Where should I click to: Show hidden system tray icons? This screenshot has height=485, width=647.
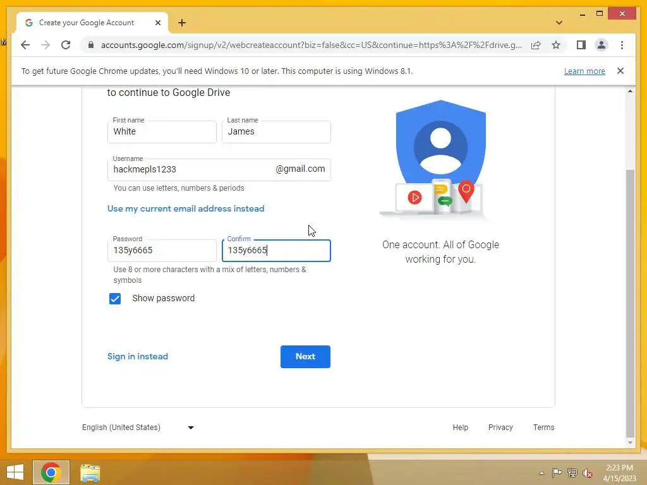(541, 473)
